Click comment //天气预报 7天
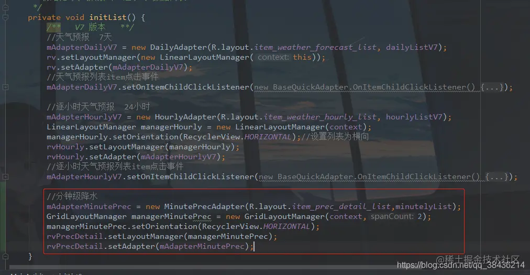The image size is (530, 275). tap(79, 37)
